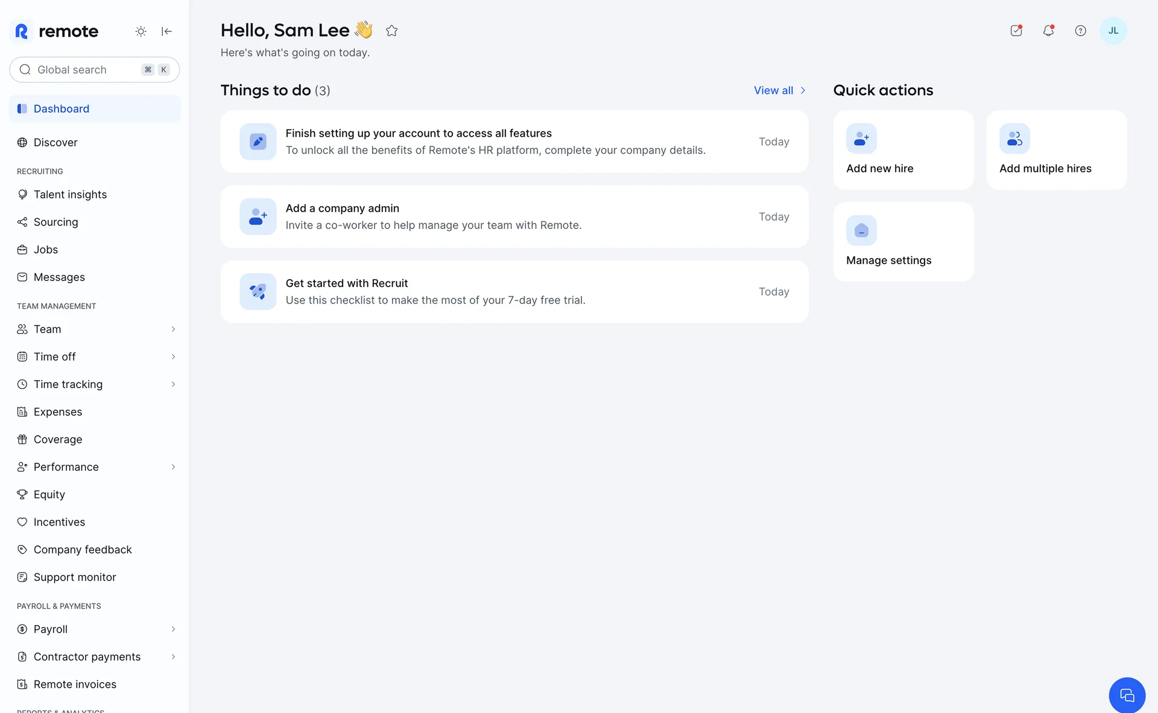Expand the Team submenu chevron

(173, 329)
